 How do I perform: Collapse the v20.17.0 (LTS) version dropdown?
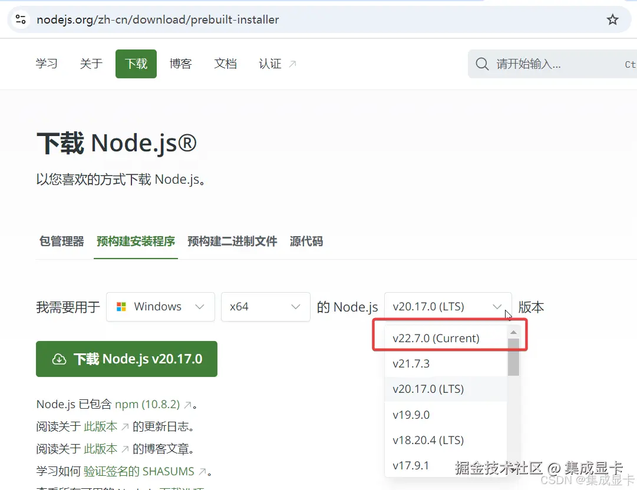click(448, 307)
